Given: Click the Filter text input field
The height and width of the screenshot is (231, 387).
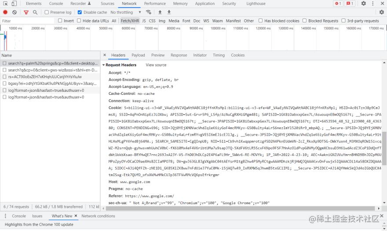Looking at the screenshot, I should [26, 21].
